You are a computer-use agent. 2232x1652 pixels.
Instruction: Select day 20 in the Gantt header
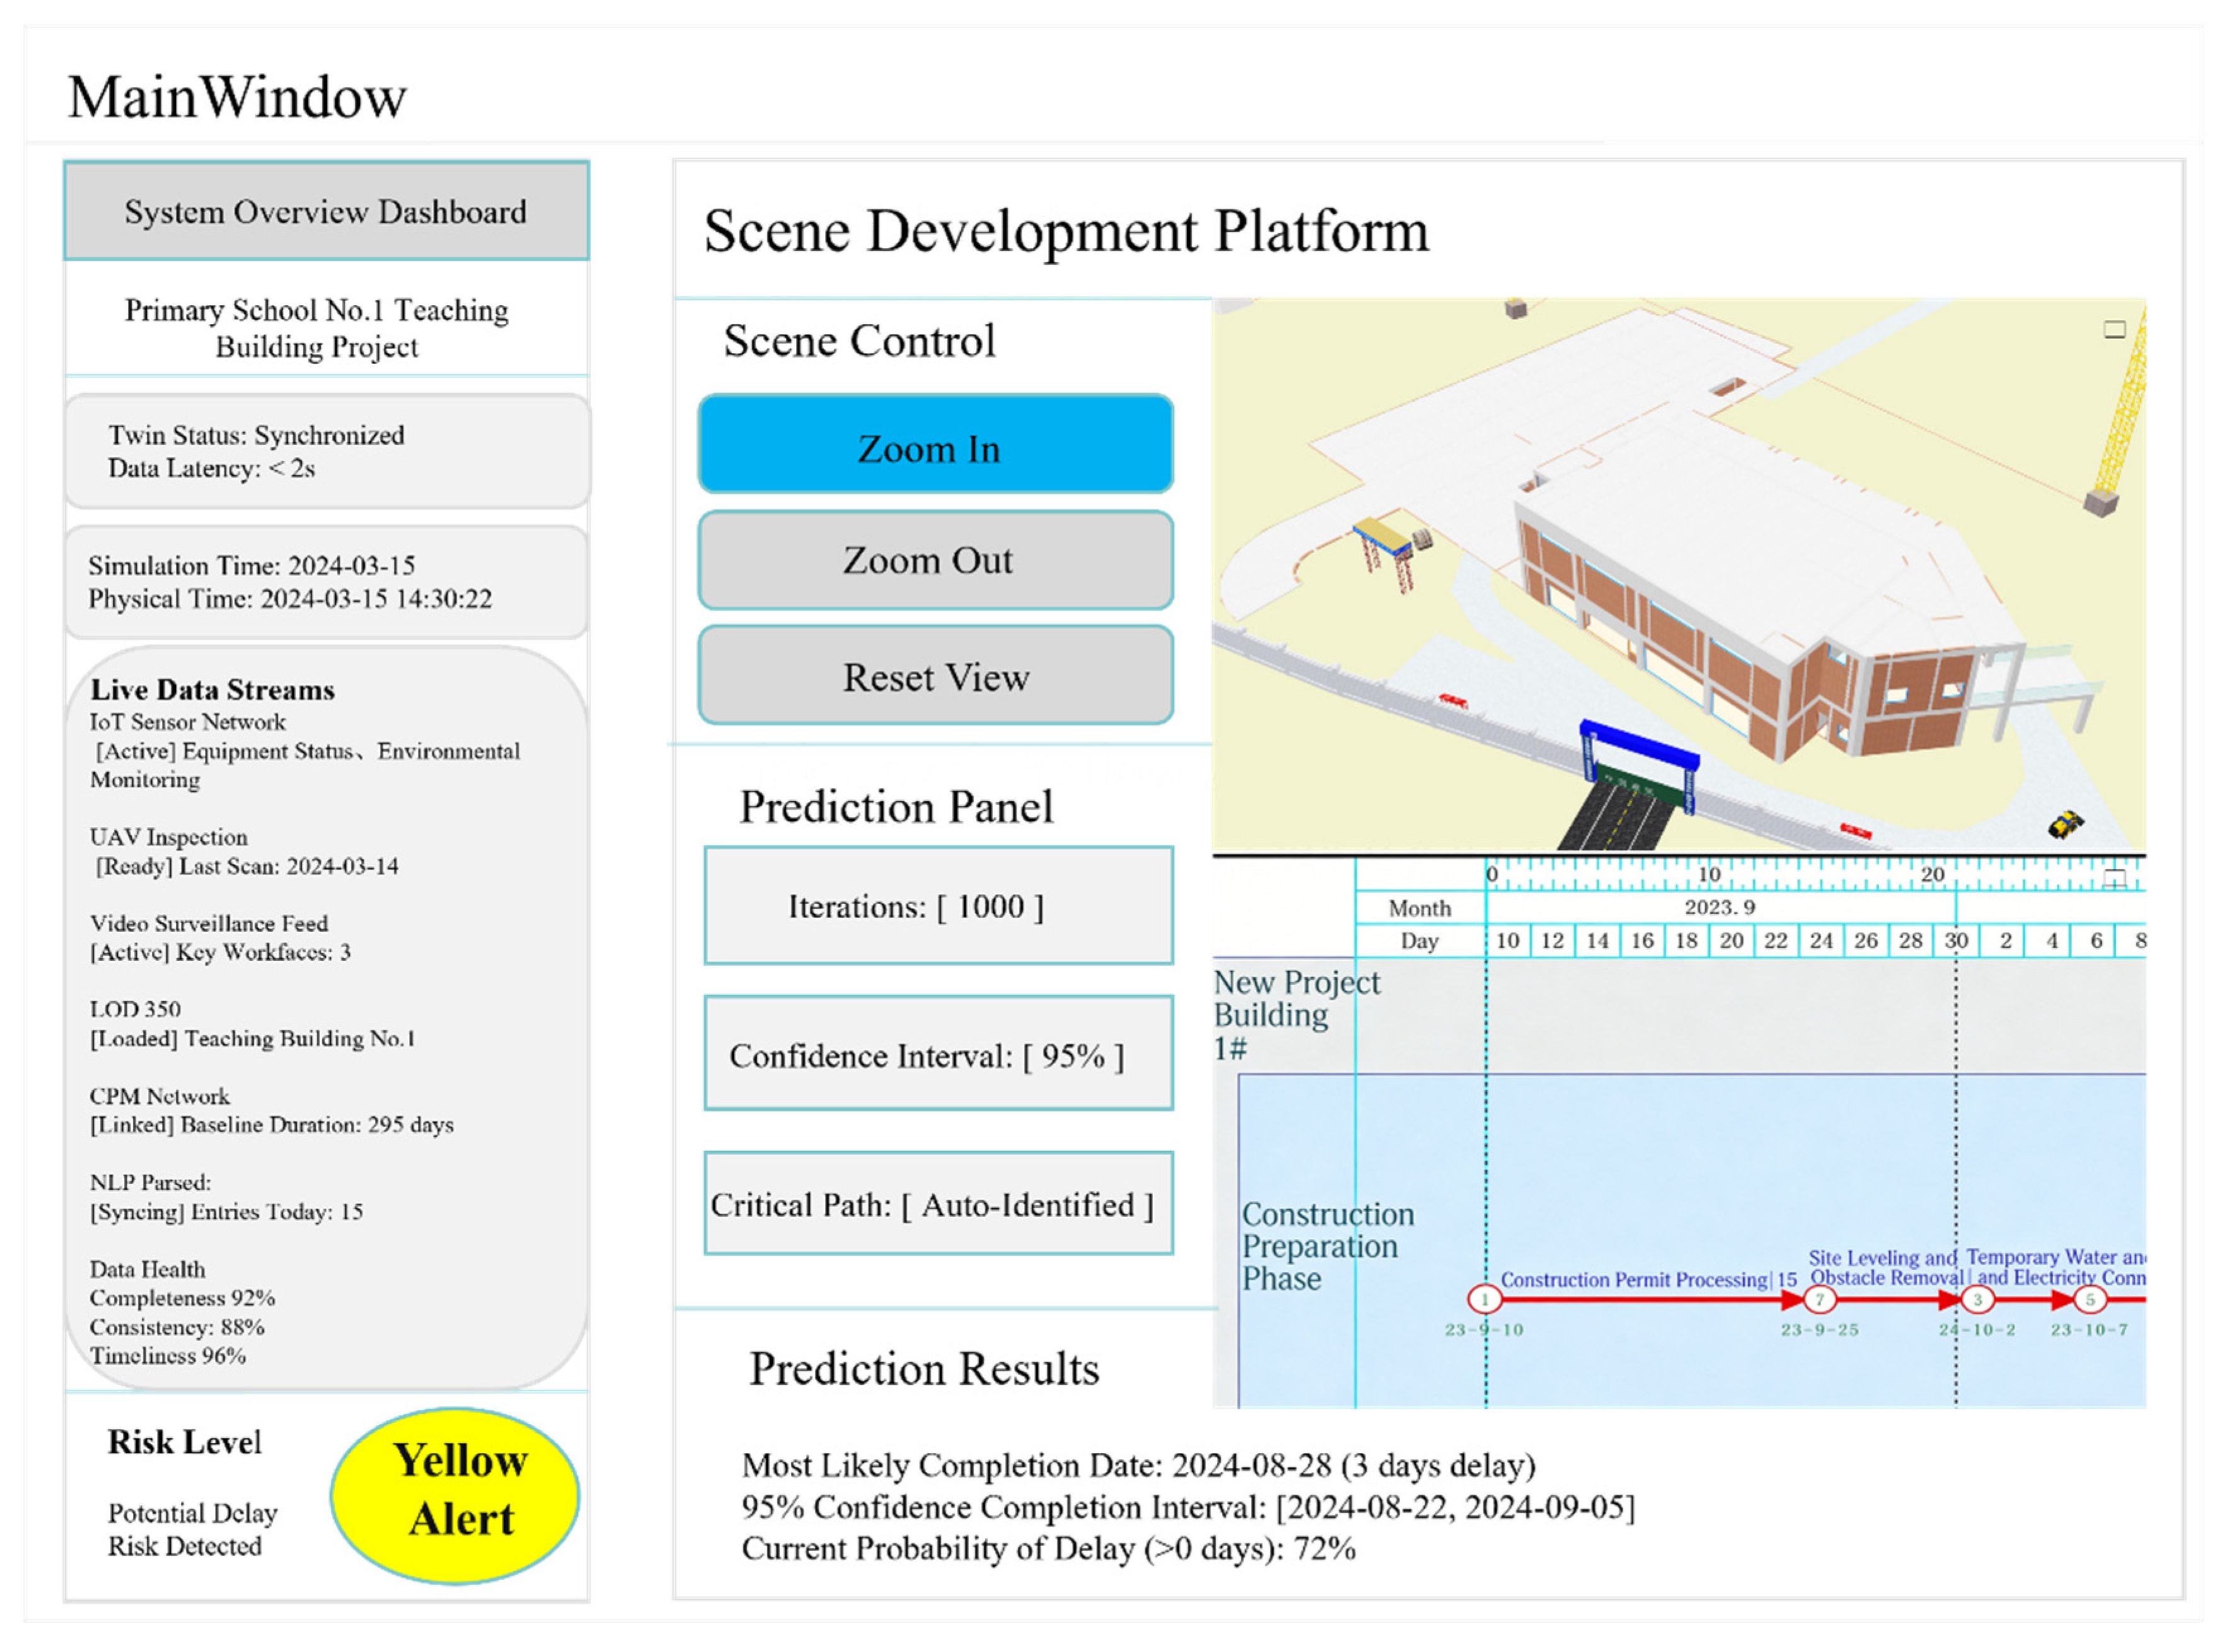(x=1731, y=940)
